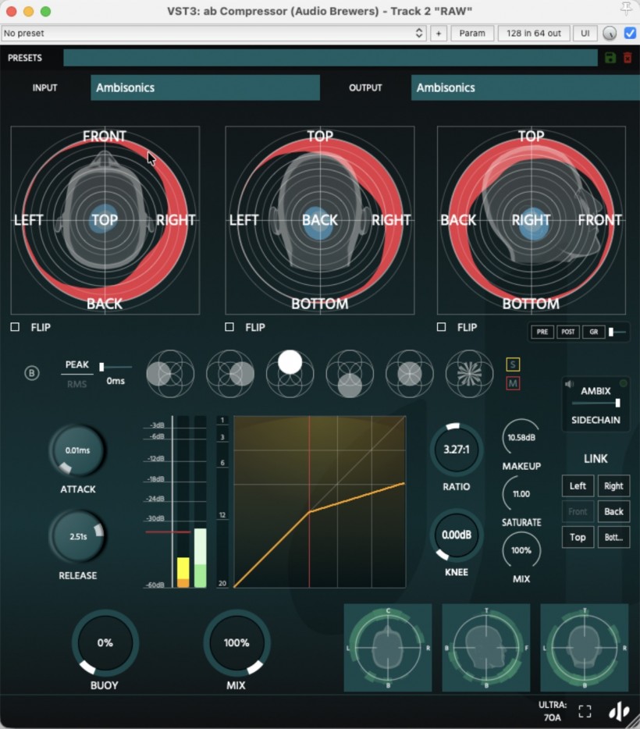Click the circled B icon
This screenshot has height=729, width=640.
coord(31,373)
